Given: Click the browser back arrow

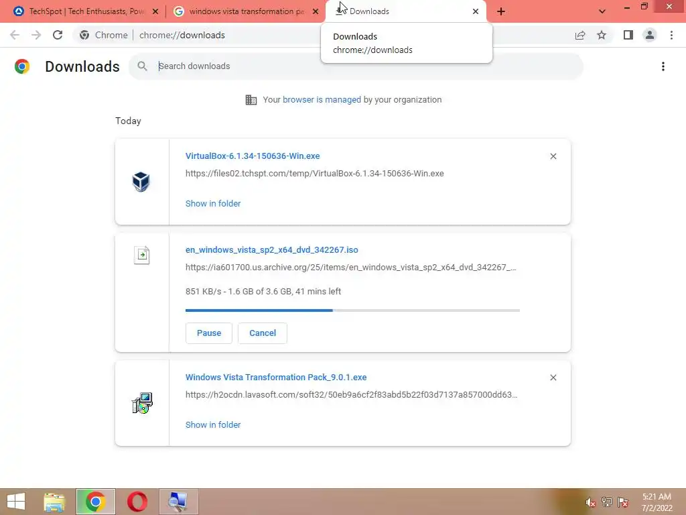Looking at the screenshot, I should [15, 35].
